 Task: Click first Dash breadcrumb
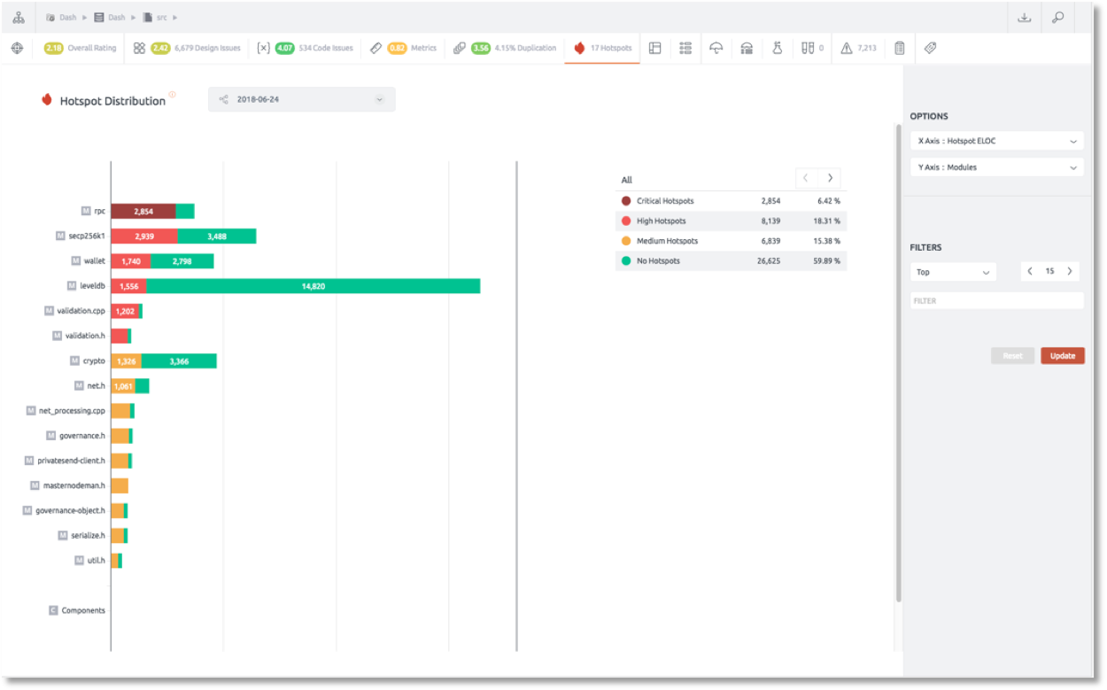pos(60,18)
